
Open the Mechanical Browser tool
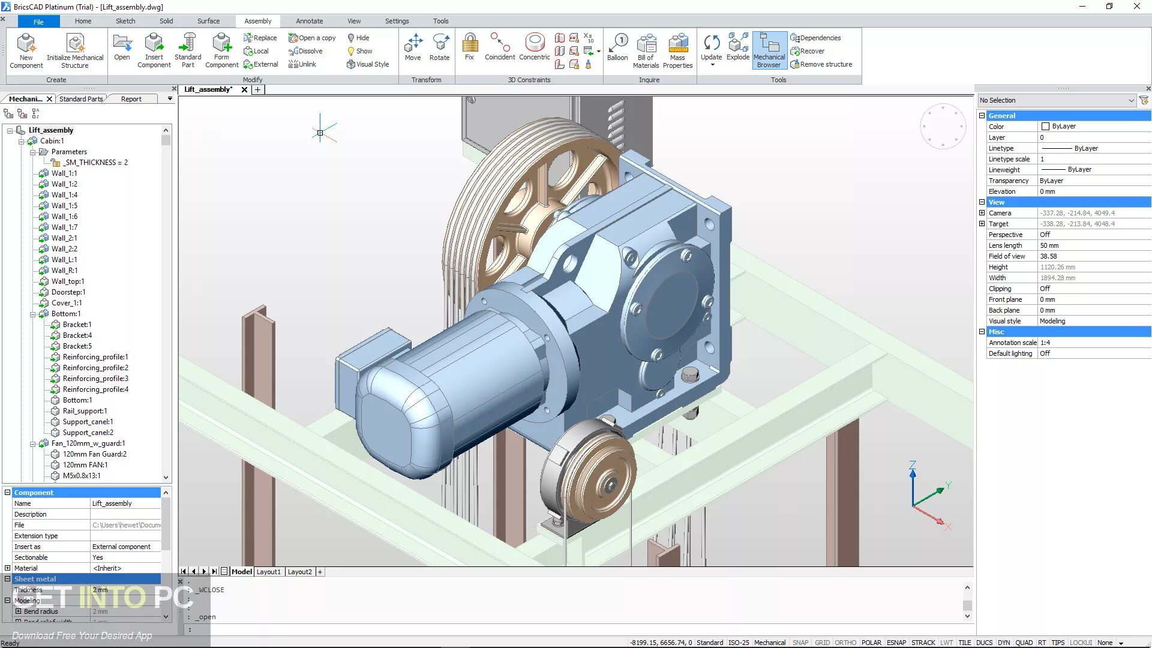[x=769, y=50]
